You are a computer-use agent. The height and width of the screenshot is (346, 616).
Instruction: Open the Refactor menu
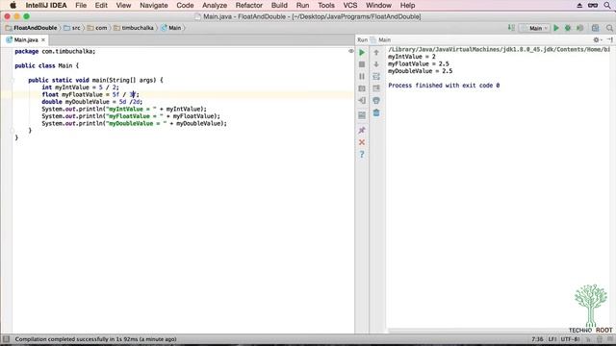pyautogui.click(x=248, y=6)
